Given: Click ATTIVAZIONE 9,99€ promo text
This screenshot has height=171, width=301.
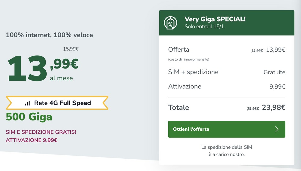Looking at the screenshot, I should [x=32, y=140].
